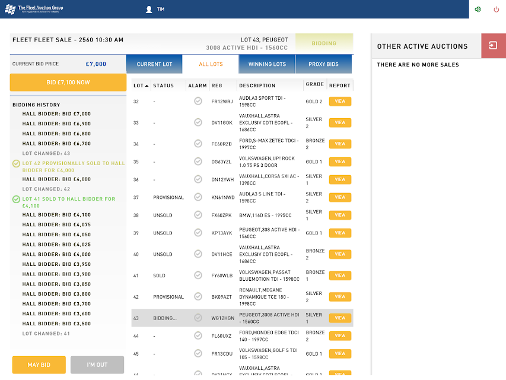View report for lot 42 BK09AZT
Viewport: 506px width, 380px height.
point(340,297)
